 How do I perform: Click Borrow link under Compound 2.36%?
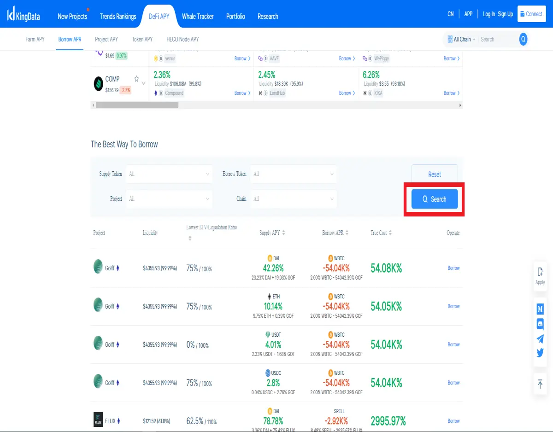[x=242, y=93]
